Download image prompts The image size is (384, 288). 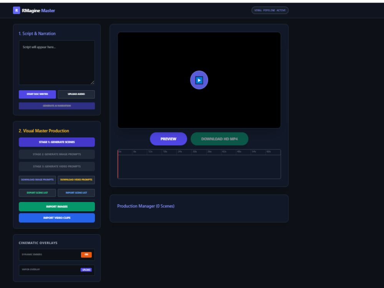37,180
